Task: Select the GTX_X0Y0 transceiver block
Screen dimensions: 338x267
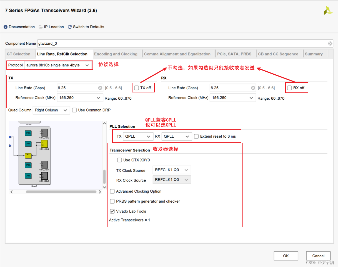Action: coord(44,176)
